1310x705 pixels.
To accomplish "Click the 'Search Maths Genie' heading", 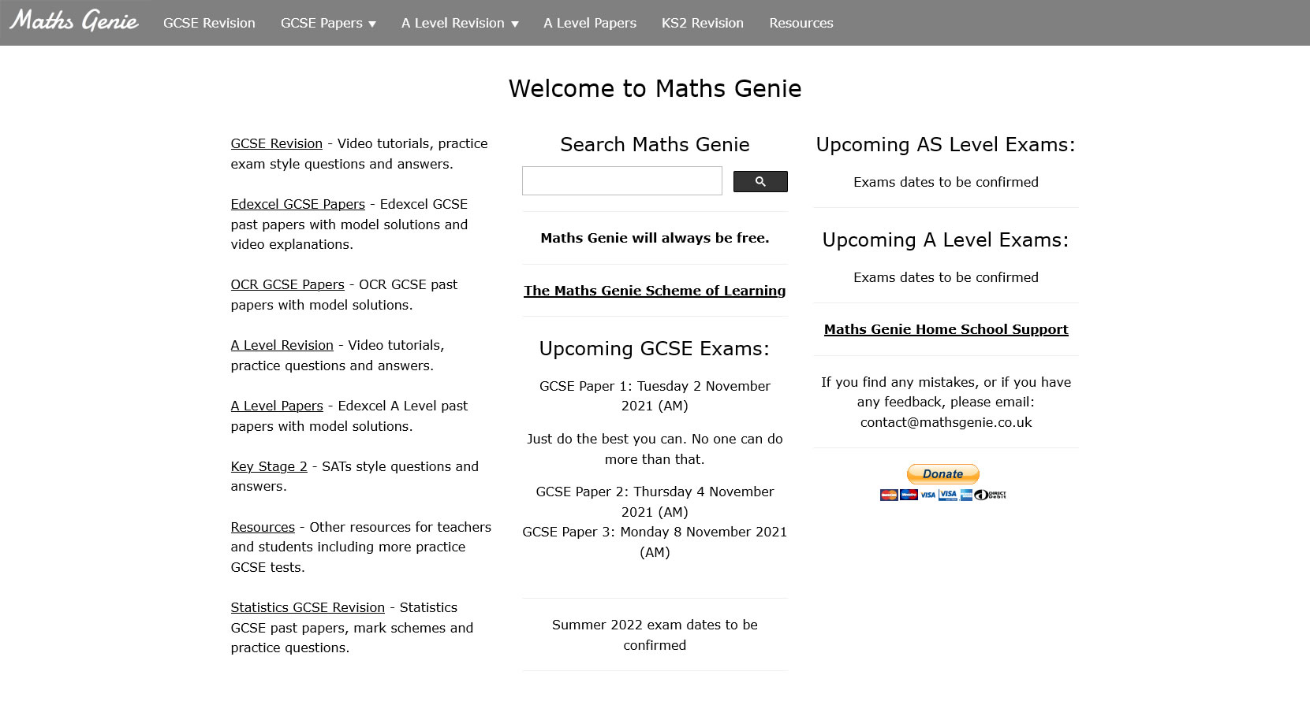I will (655, 144).
